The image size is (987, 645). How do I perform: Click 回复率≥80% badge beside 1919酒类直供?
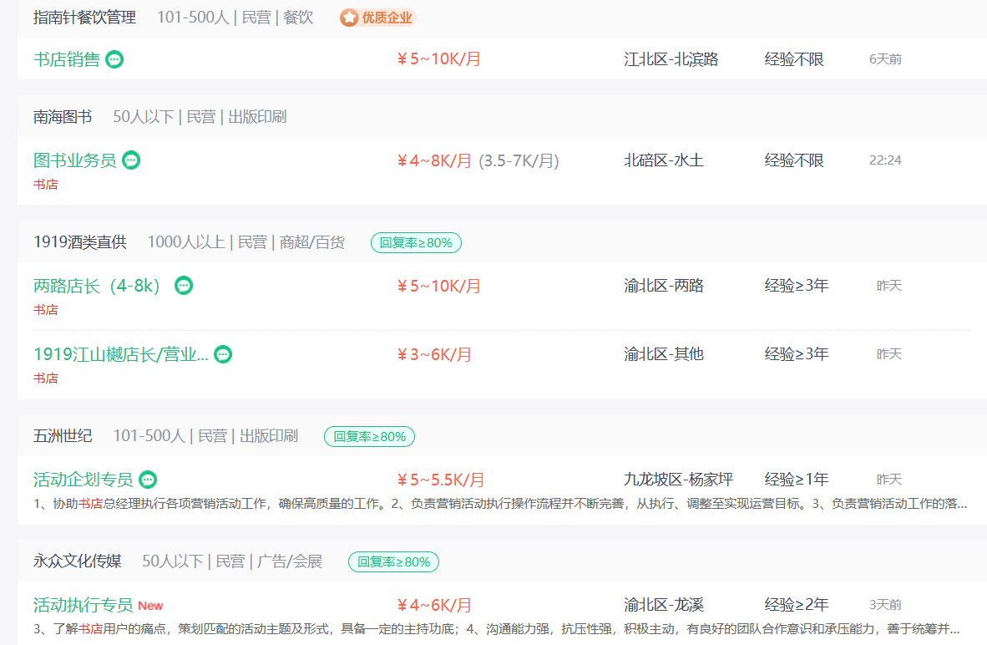coord(416,242)
